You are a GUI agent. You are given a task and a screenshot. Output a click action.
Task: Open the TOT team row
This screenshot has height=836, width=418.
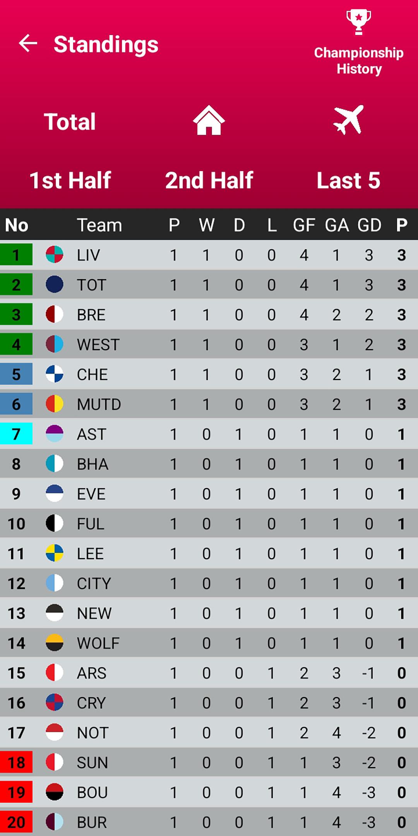tap(209, 285)
